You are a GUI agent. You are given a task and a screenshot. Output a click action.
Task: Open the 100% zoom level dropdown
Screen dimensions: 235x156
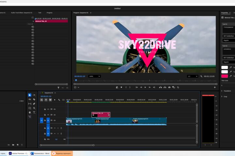(94, 76)
